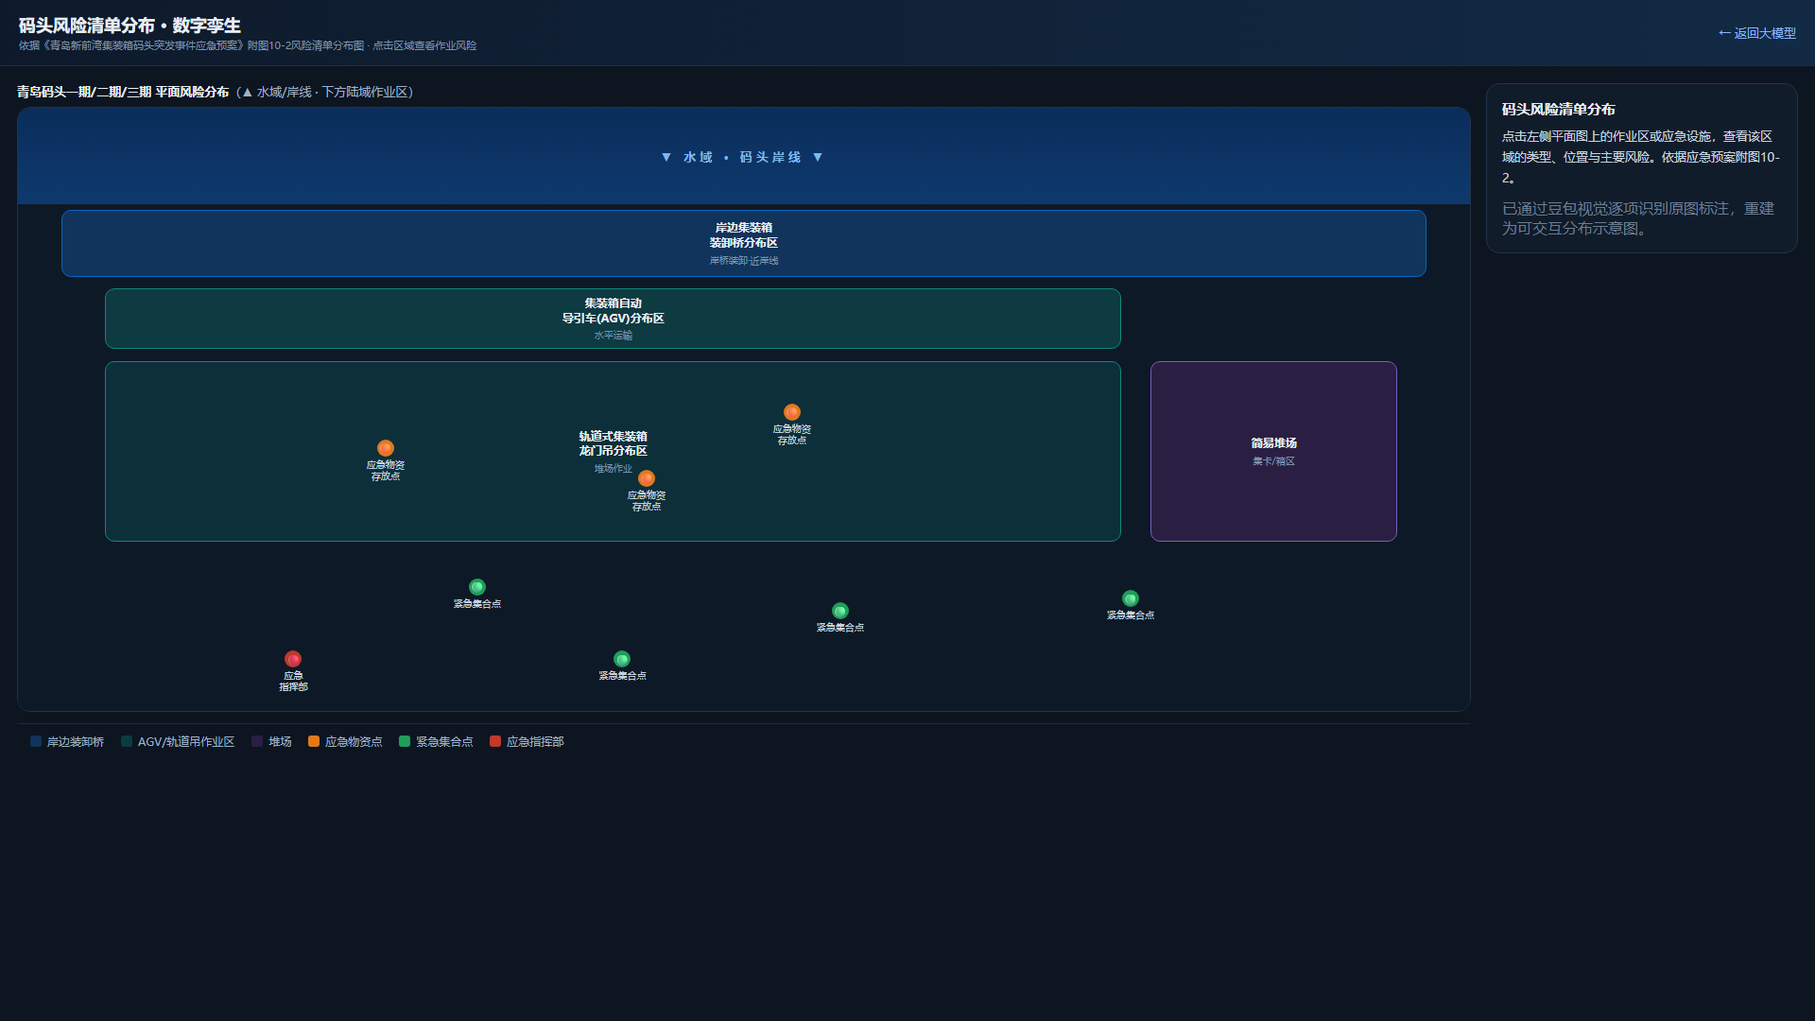The height and width of the screenshot is (1021, 1815).
Task: Select the leftmost green 紧急集合点 marker
Action: [477, 587]
